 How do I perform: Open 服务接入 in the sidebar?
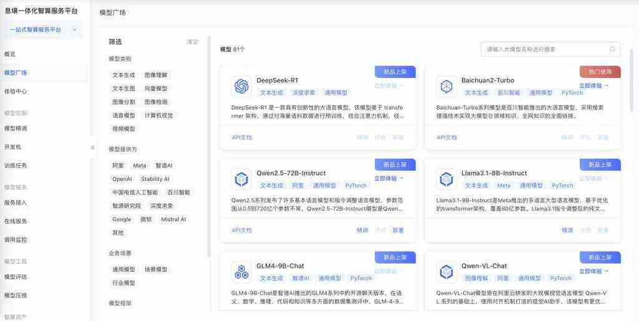16,203
